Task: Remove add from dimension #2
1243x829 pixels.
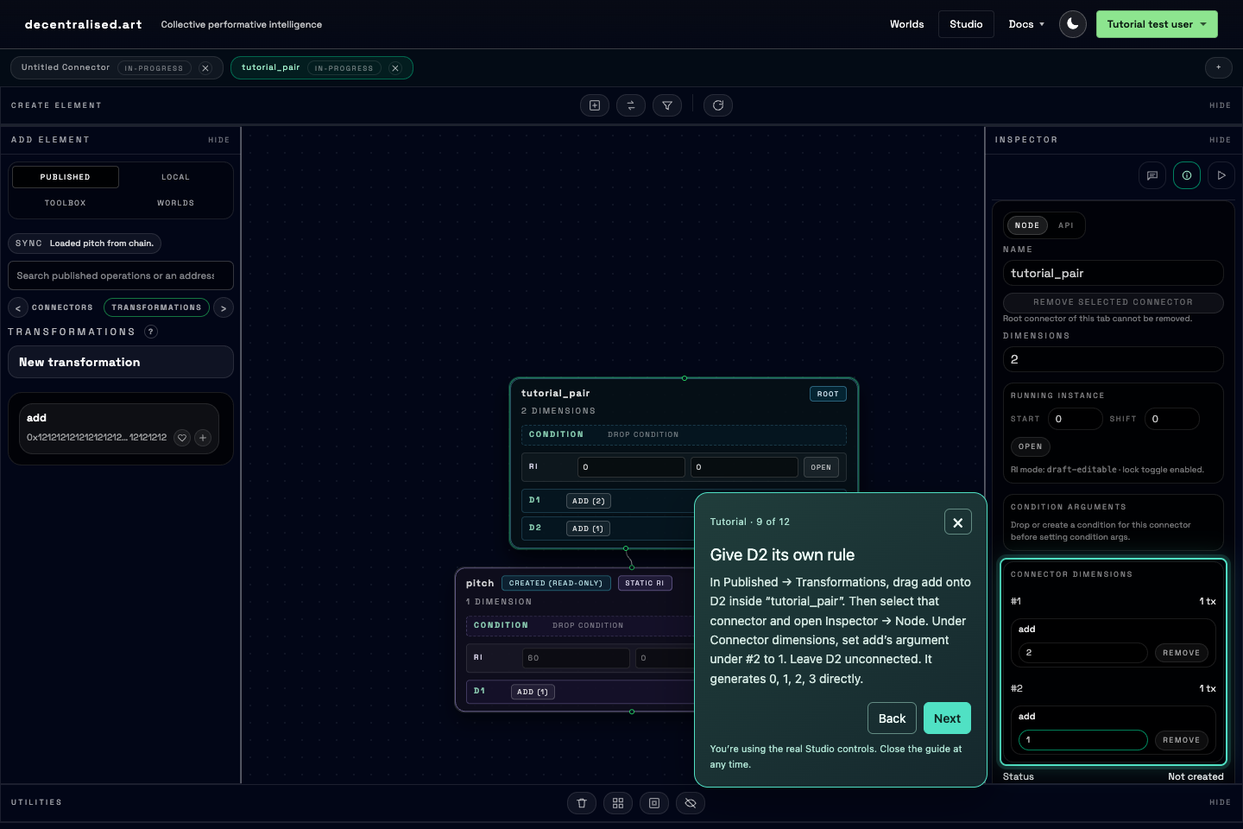Action: [1181, 740]
